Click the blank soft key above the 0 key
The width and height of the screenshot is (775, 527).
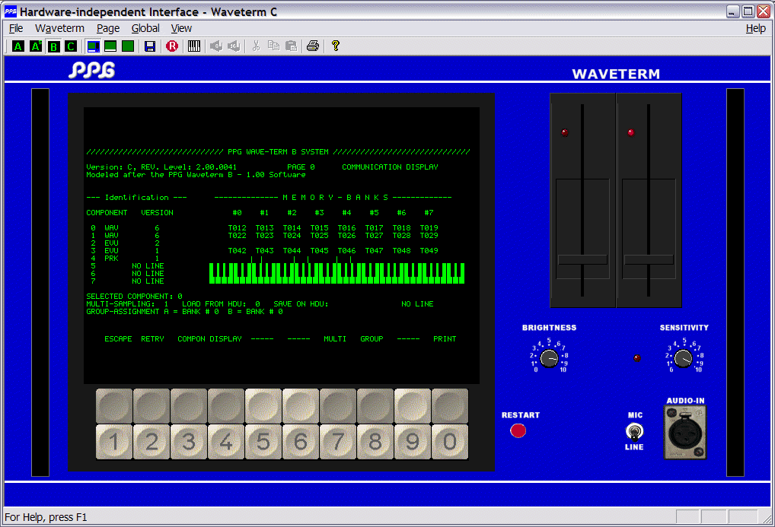tap(450, 406)
